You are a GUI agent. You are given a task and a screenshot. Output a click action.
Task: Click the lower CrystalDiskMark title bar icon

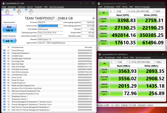[x=100, y=54]
